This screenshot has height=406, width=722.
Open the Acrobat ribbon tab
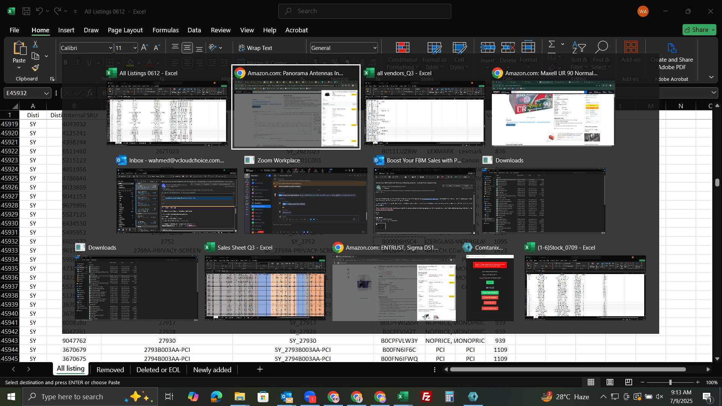(296, 30)
